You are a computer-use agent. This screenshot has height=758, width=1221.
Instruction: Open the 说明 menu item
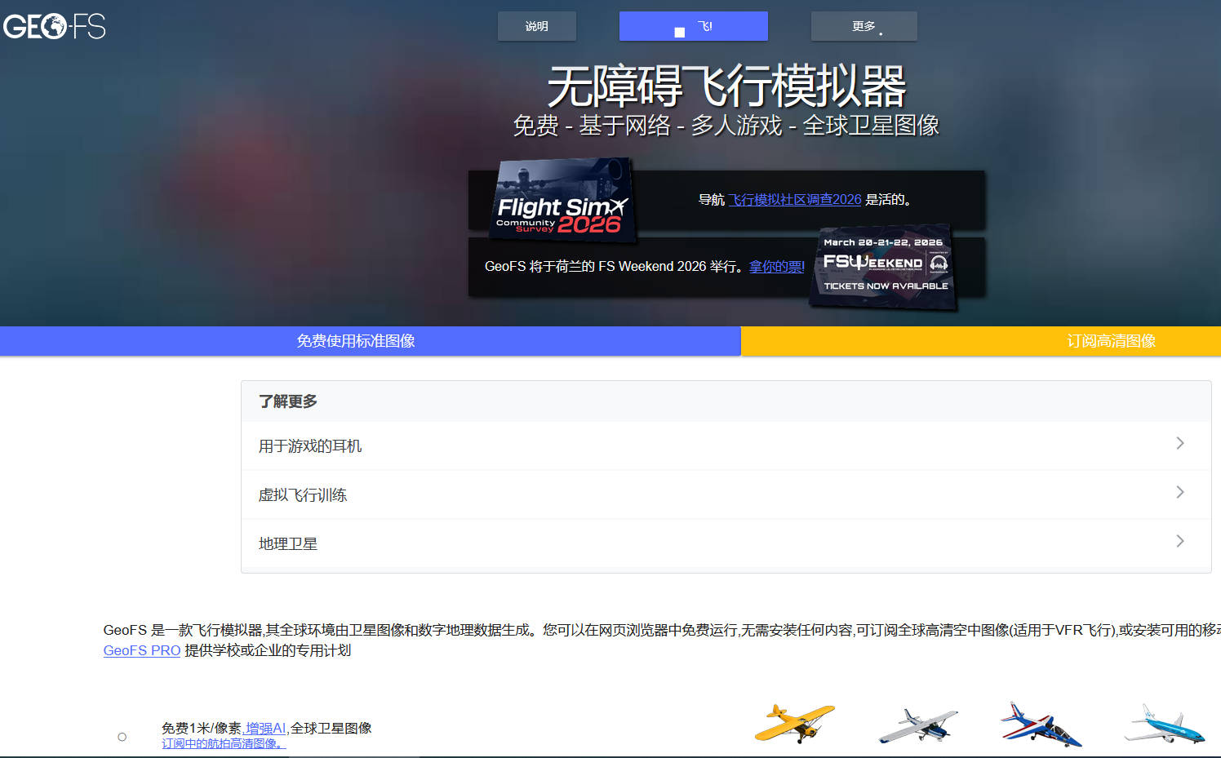pyautogui.click(x=536, y=26)
